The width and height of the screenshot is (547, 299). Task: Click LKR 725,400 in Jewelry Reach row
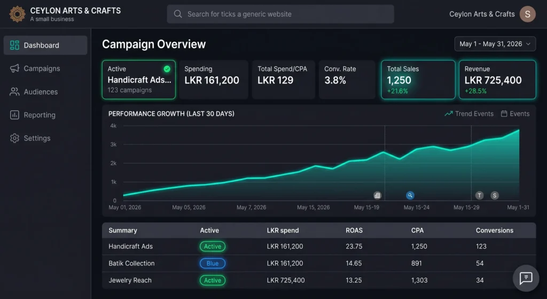tap(286, 280)
